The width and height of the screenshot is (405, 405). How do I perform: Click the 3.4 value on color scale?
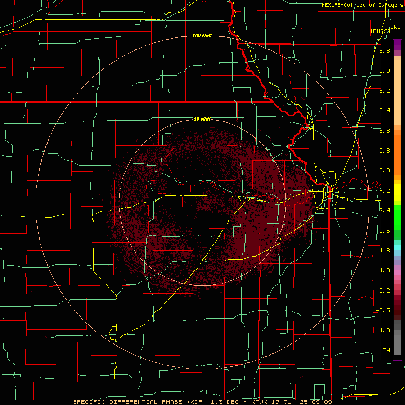click(385, 211)
